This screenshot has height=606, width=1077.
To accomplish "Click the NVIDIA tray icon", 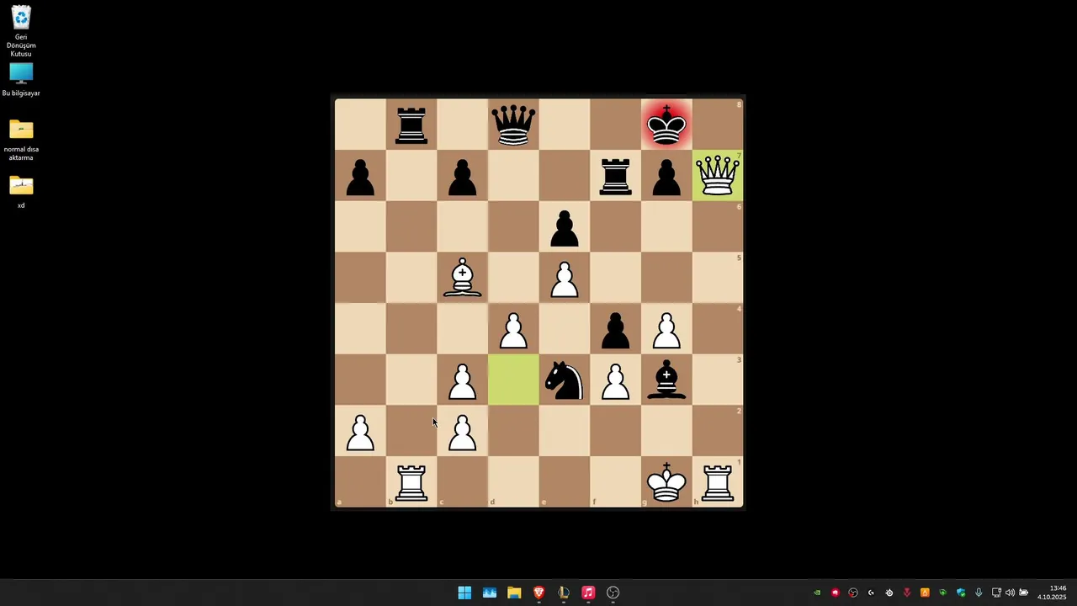I will [x=817, y=593].
